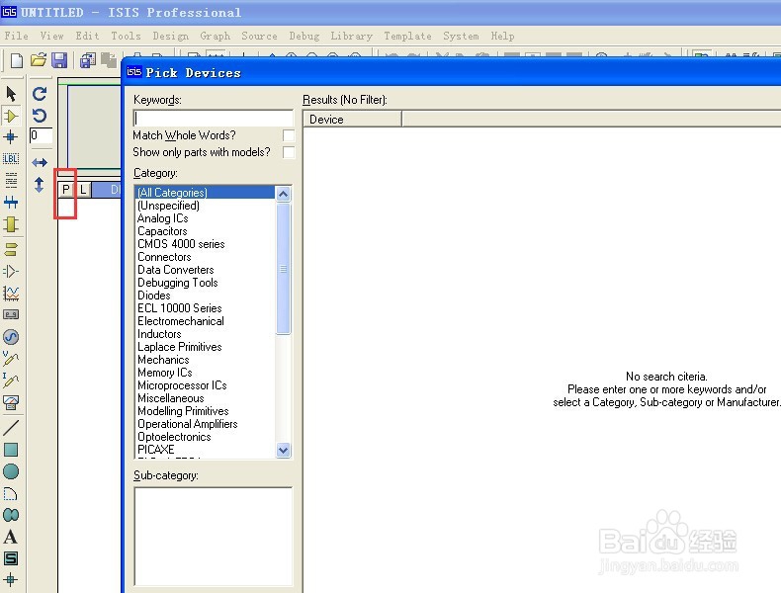
Task: Select the Tape Recorder tool
Action: (x=11, y=314)
